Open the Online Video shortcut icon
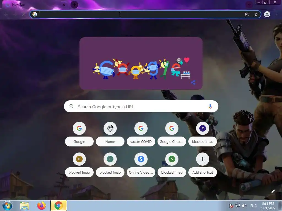 click(x=141, y=159)
